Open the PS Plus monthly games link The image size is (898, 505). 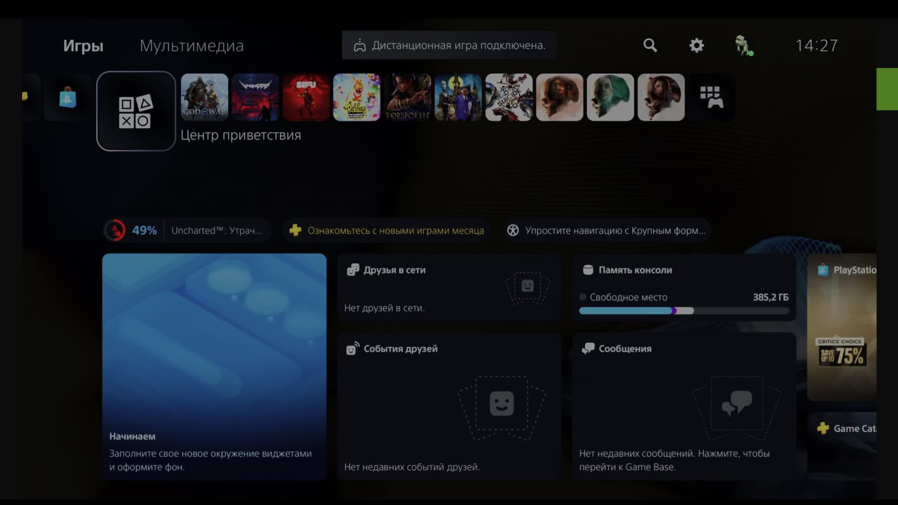coord(387,230)
